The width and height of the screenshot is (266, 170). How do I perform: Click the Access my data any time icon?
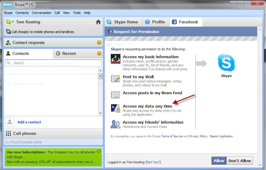tap(116, 108)
